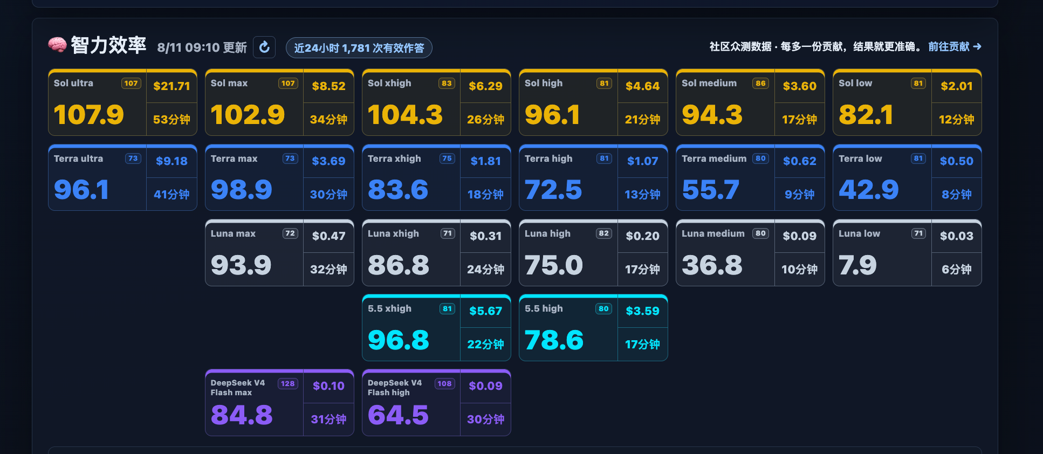Image resolution: width=1043 pixels, height=454 pixels.
Task: Click the 近24小时 1,781 次有效作答 pill
Action: [x=359, y=48]
